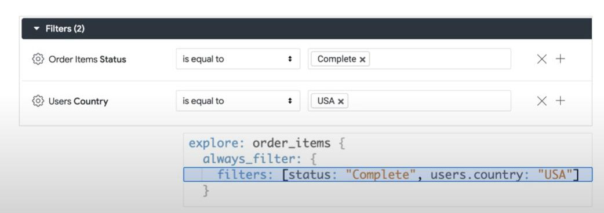Place cursor on the highlighted filters code line

coord(388,175)
